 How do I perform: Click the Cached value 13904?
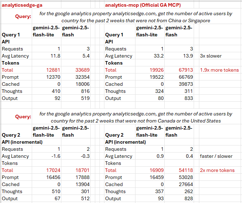point(82,184)
